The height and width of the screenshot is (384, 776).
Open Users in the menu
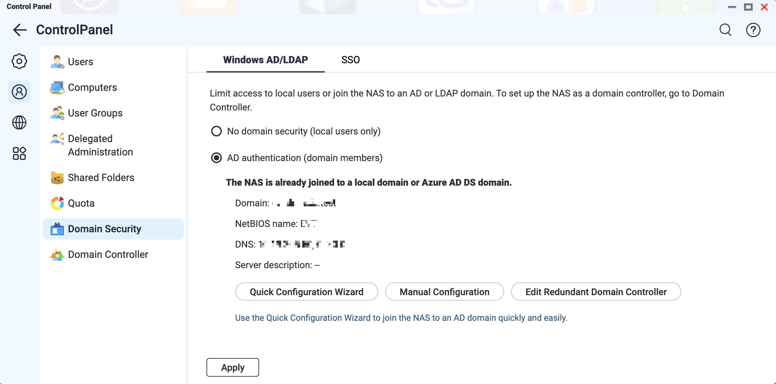pyautogui.click(x=80, y=62)
